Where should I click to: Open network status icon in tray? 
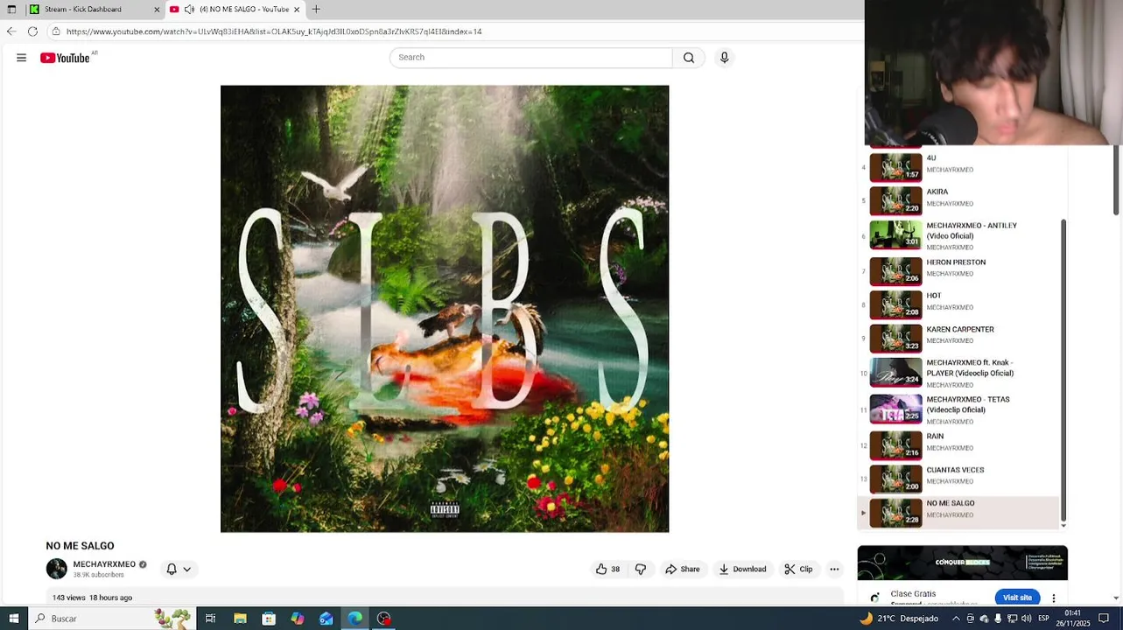[1012, 619]
